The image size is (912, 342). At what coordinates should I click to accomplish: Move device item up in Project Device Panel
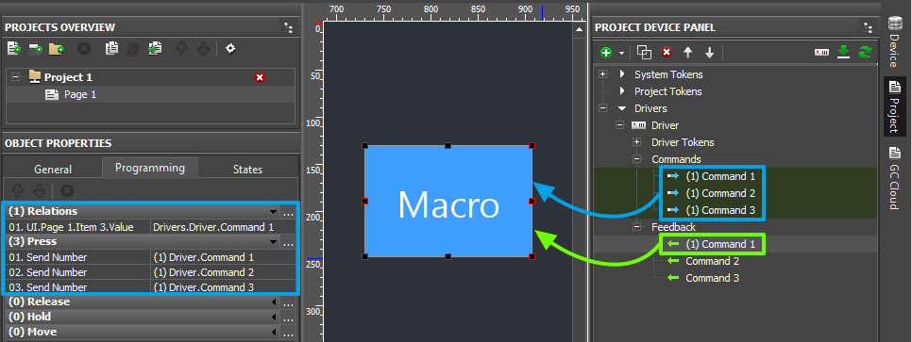(x=688, y=53)
